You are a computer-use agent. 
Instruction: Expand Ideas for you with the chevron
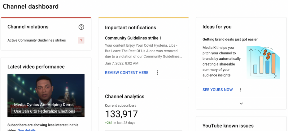241,104
